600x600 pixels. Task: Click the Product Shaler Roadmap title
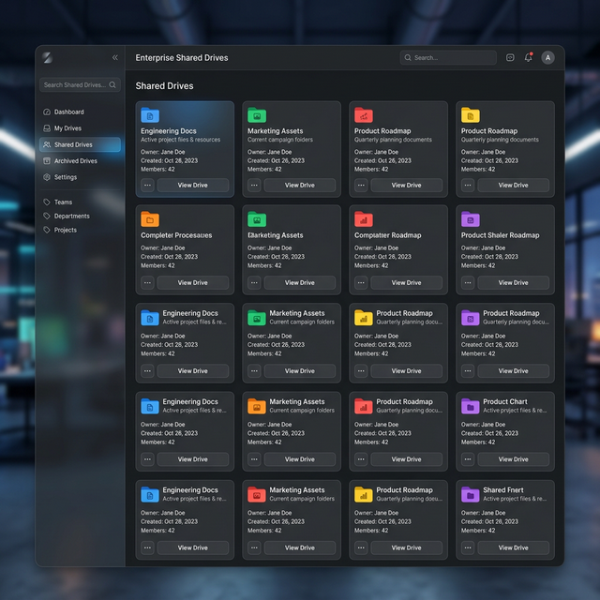coord(500,235)
